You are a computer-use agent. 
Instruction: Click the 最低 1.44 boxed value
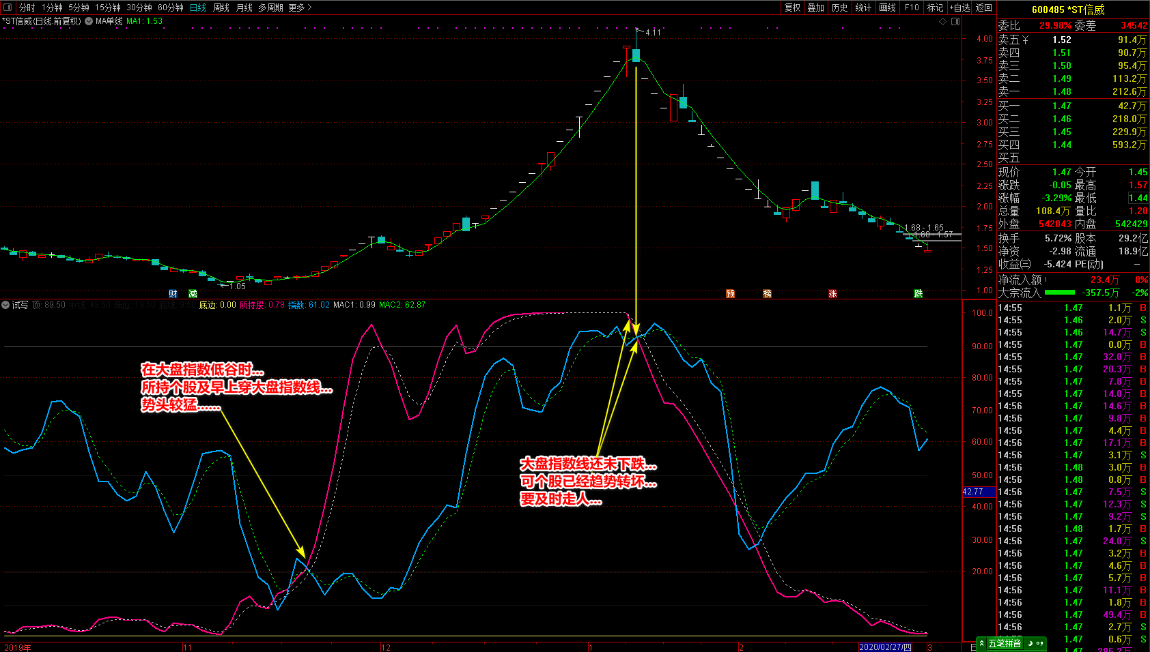[x=1138, y=198]
